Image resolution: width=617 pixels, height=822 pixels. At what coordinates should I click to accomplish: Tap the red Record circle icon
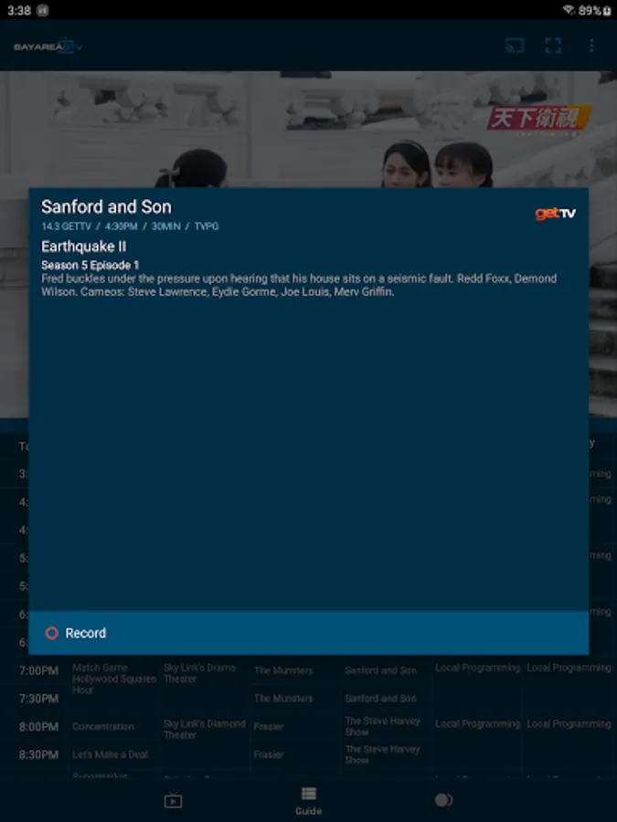tap(51, 633)
